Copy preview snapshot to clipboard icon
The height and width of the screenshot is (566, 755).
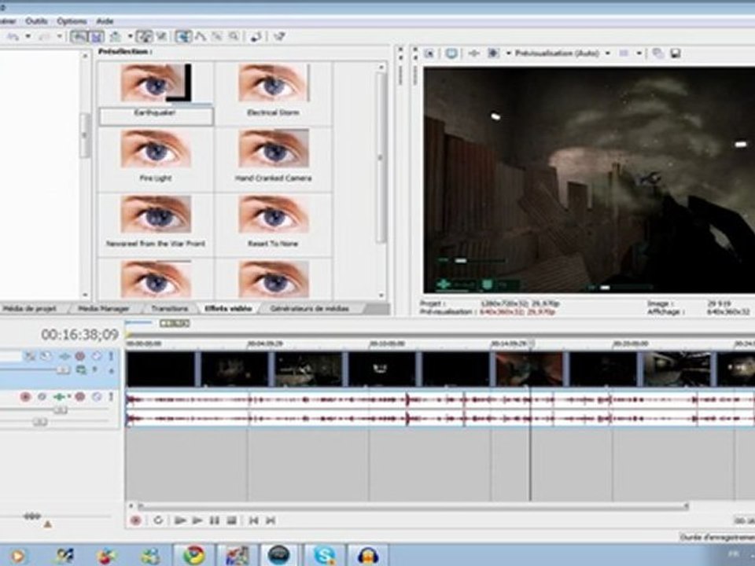pyautogui.click(x=657, y=53)
